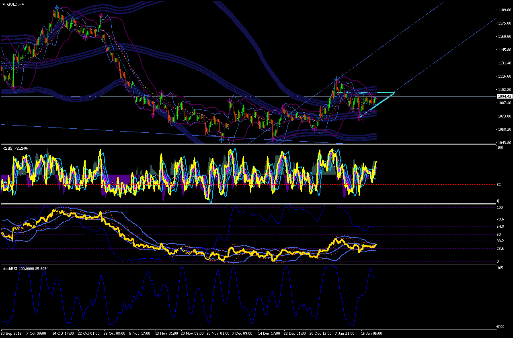513x338 pixels.
Task: Select the blue arrow at the early January high
Action: tap(337, 78)
